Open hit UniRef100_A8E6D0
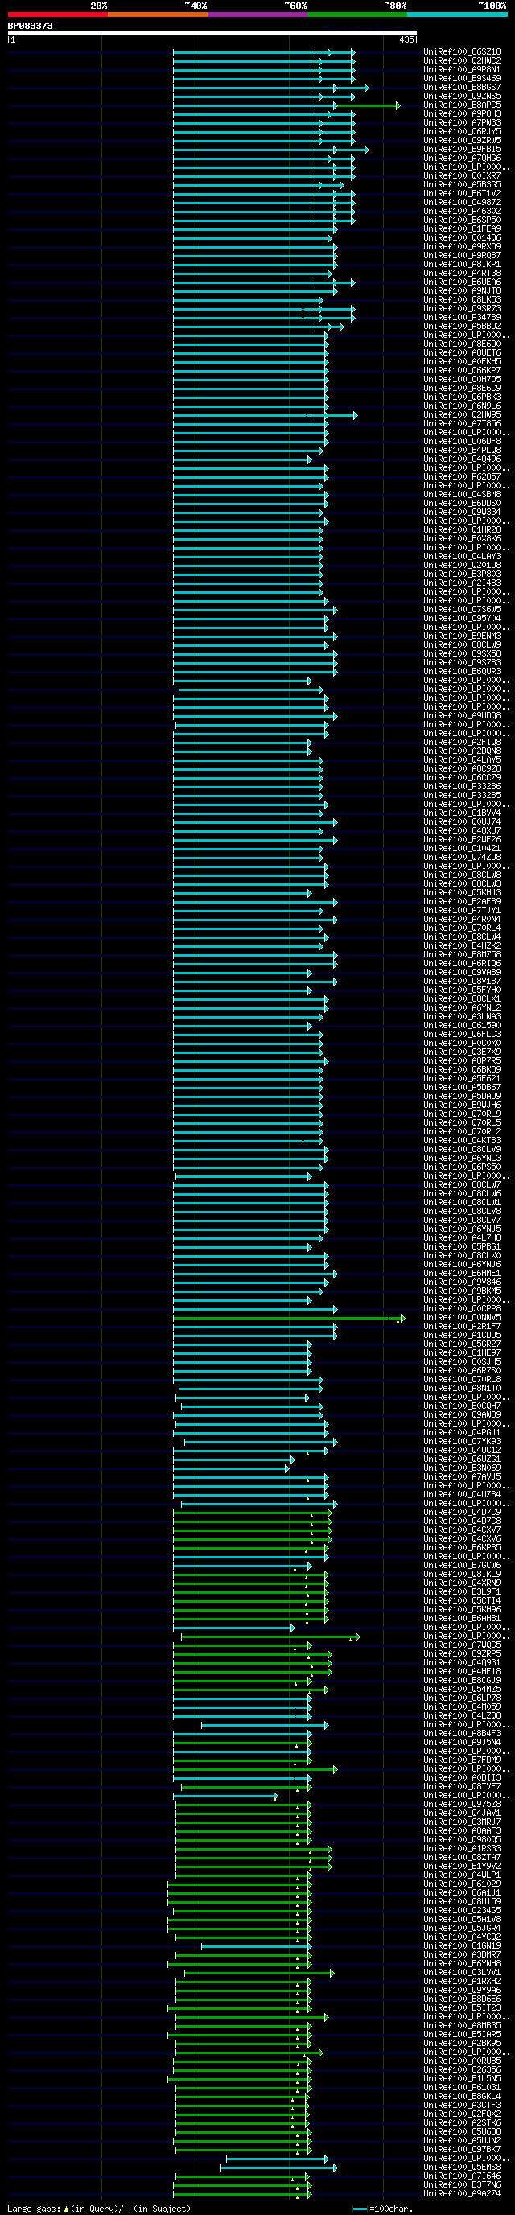 [x=462, y=344]
